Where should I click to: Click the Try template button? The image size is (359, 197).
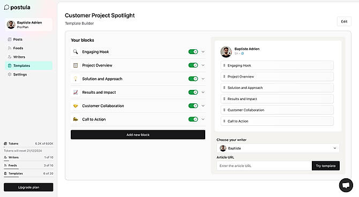[x=326, y=165]
